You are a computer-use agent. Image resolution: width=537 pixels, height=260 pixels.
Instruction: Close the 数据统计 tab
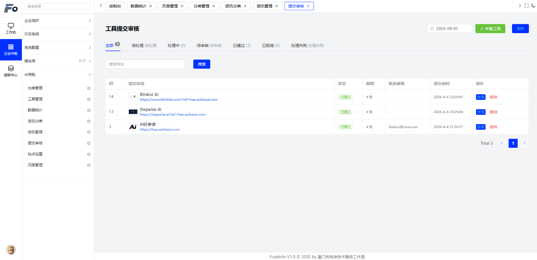151,6
